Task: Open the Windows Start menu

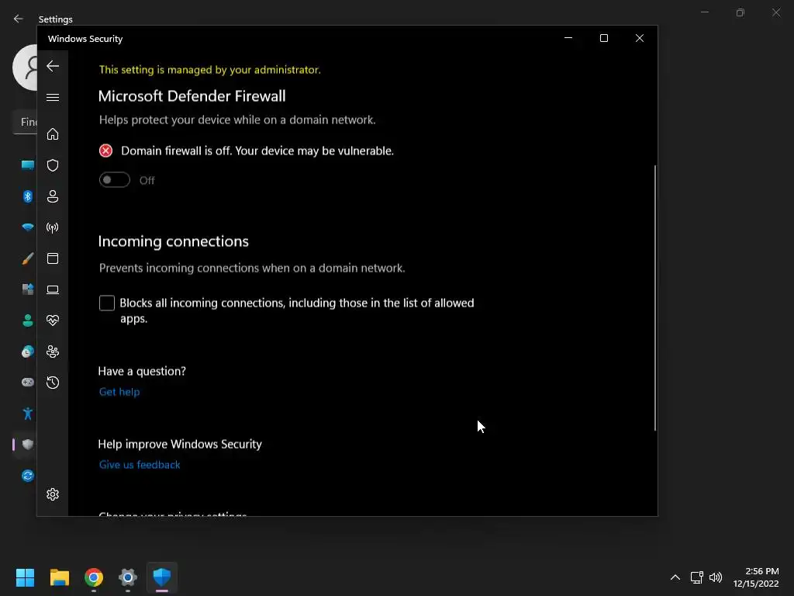Action: click(25, 577)
